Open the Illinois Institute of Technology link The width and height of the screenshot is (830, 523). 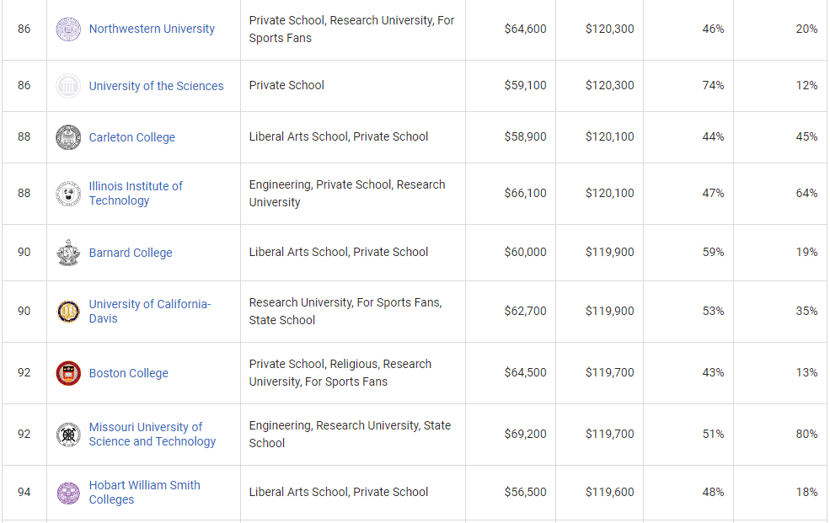[x=136, y=193]
